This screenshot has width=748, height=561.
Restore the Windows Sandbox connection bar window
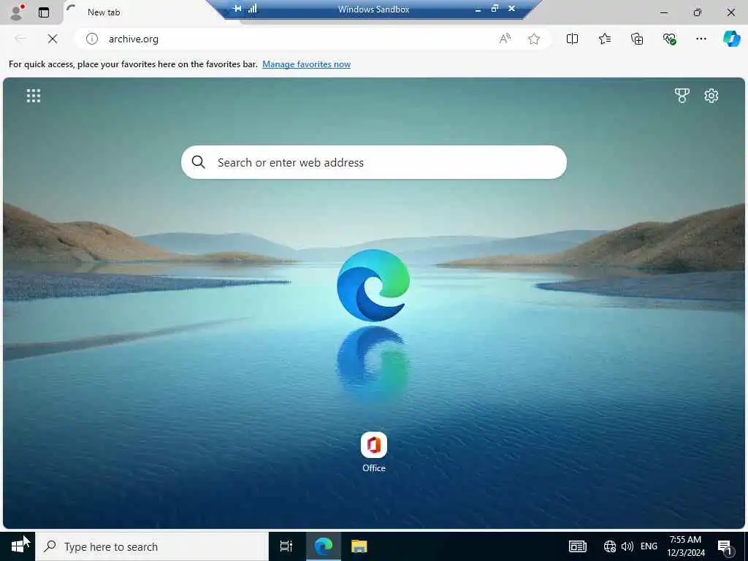click(x=495, y=9)
